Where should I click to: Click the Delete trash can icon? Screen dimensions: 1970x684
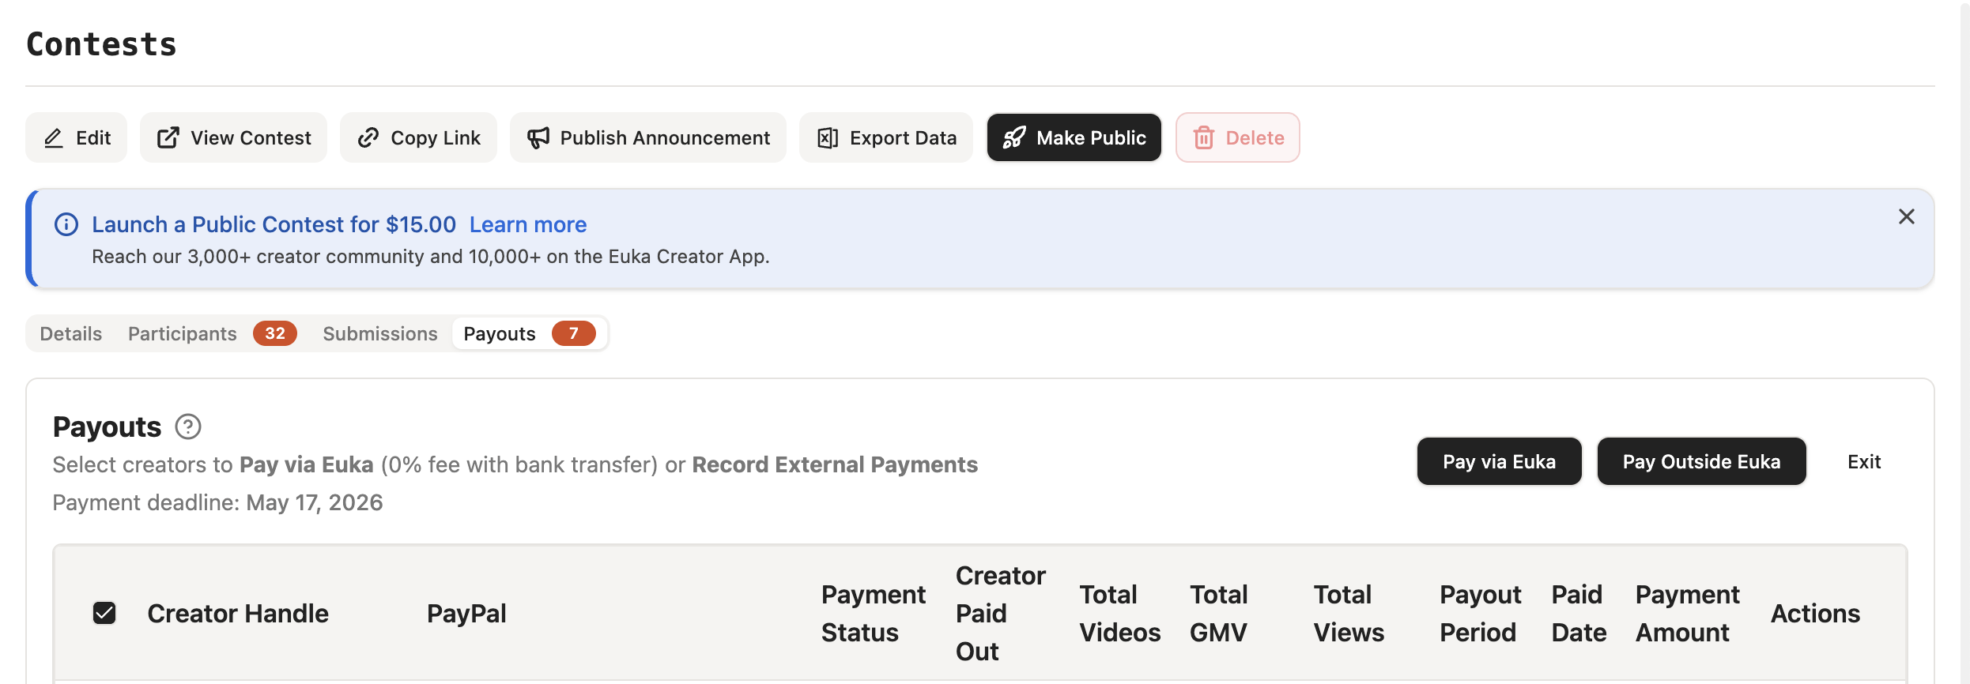(x=1203, y=138)
